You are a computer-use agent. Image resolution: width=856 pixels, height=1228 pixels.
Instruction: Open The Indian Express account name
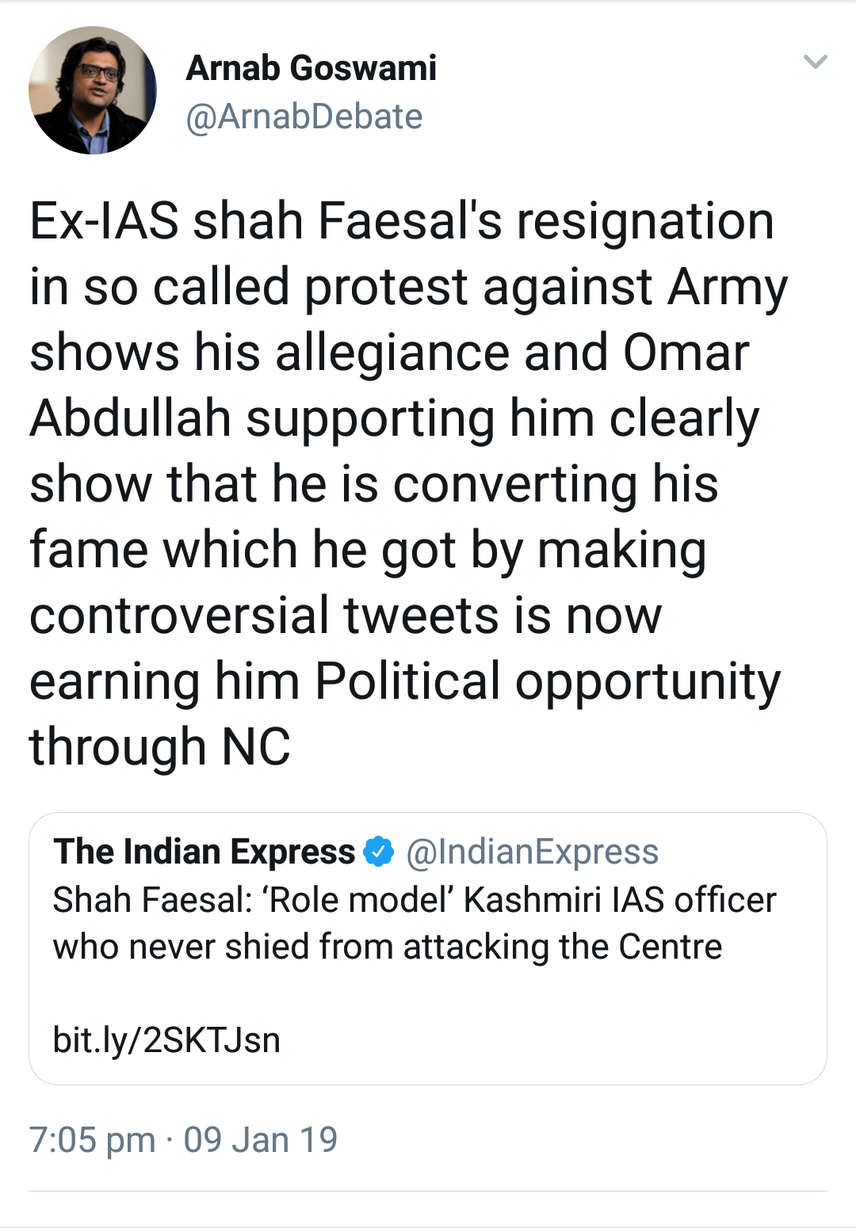(x=204, y=852)
